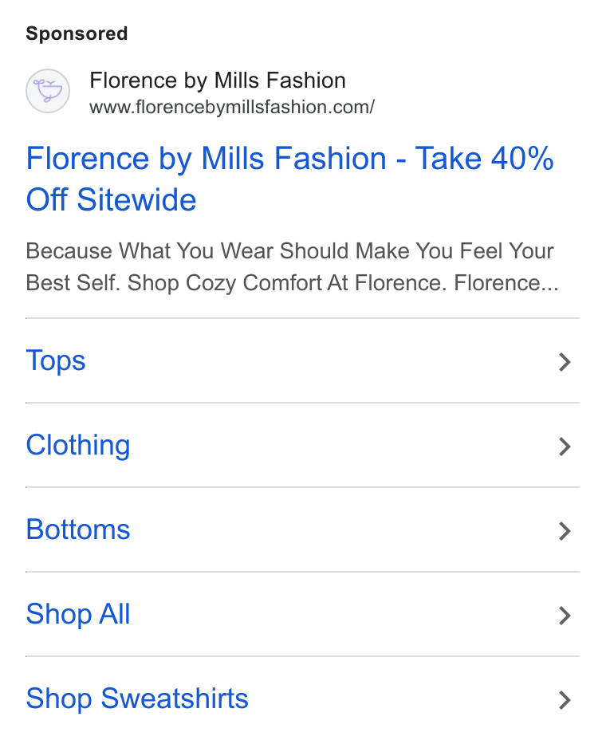Viewport: 606px width, 740px height.
Task: Open the Clothing sitelink
Action: click(x=78, y=446)
